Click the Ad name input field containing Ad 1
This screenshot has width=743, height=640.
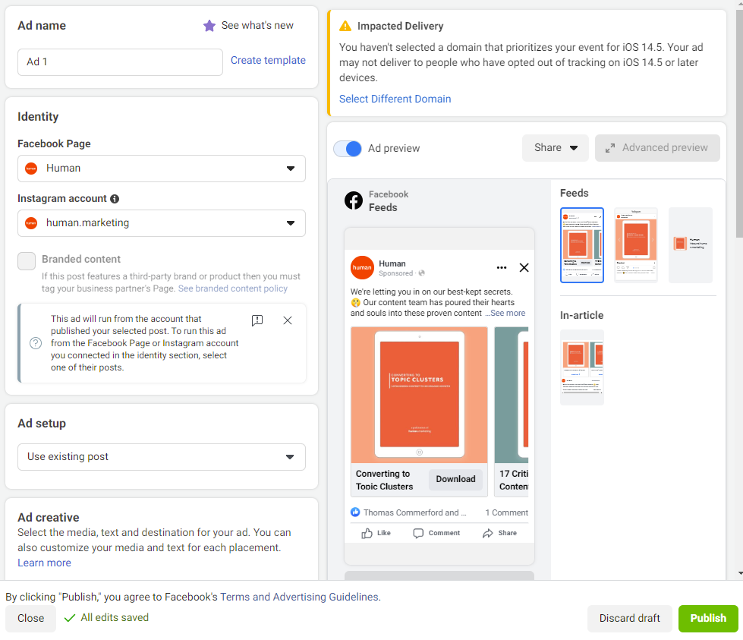[x=121, y=62]
